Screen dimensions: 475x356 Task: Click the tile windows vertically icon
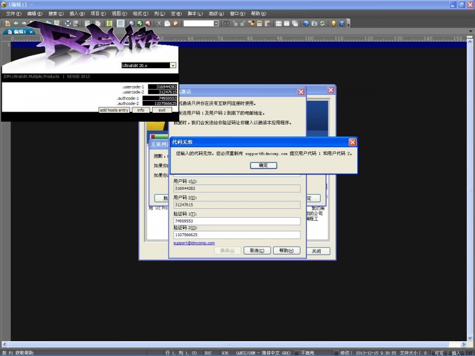pos(287,23)
